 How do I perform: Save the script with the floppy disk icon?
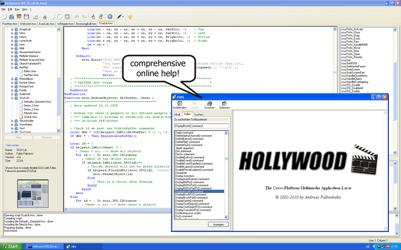coord(26,16)
